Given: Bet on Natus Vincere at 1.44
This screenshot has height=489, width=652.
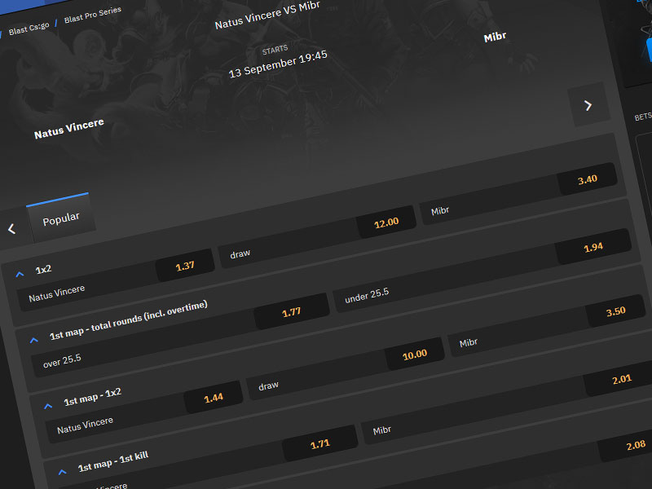Looking at the screenshot, I should 144,412.
